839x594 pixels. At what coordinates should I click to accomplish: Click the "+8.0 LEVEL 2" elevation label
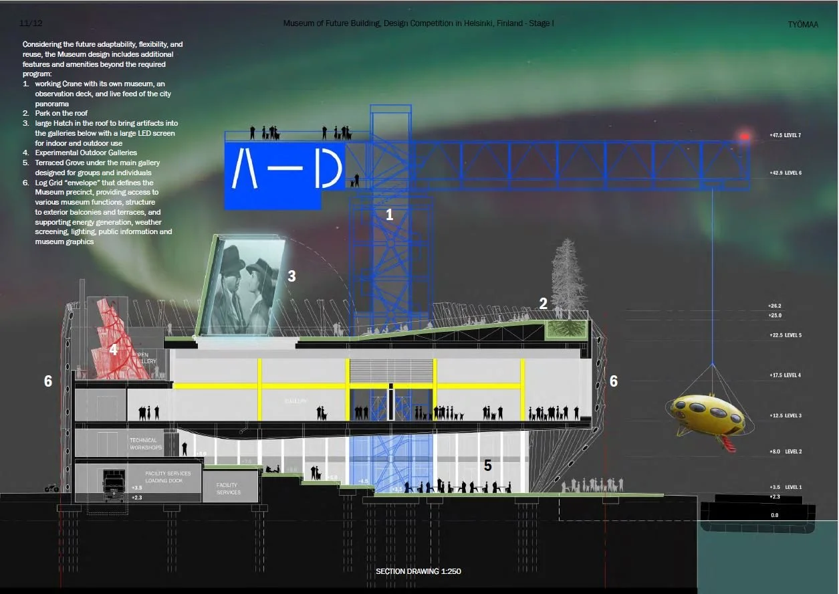786,452
